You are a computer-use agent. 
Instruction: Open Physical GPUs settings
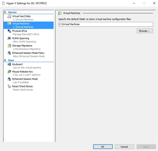29,33
